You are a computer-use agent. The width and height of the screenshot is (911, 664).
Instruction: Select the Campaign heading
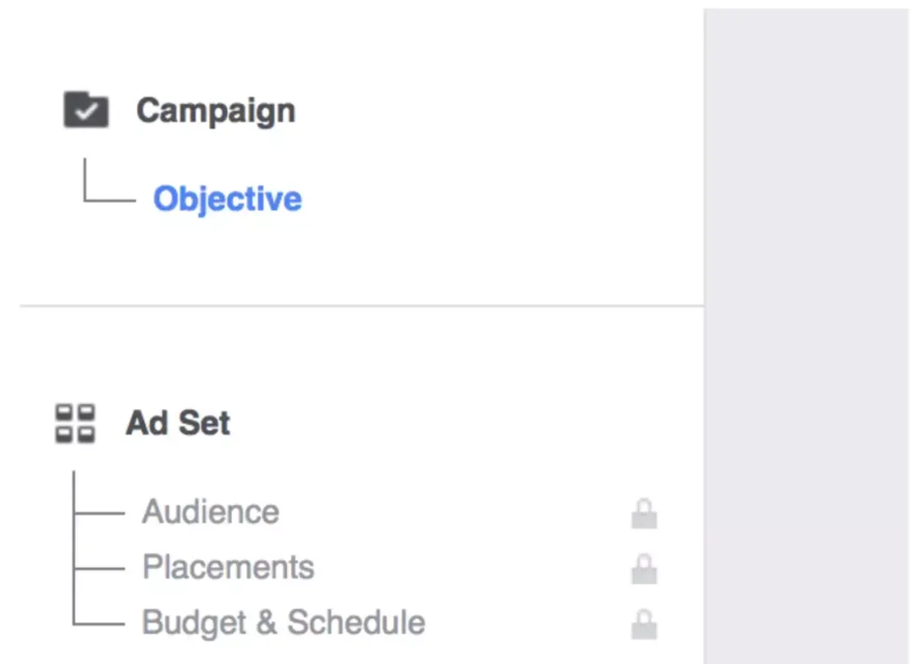coord(216,111)
